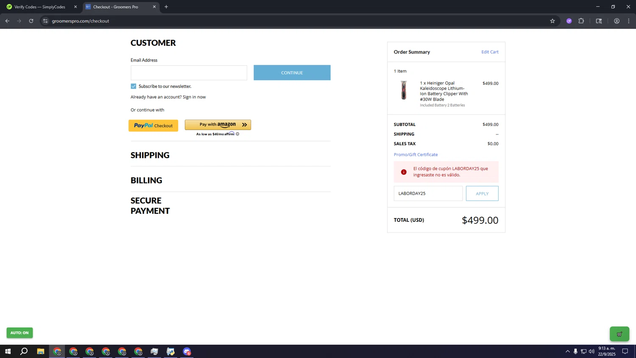Click the forward navigation arrow

pyautogui.click(x=19, y=21)
